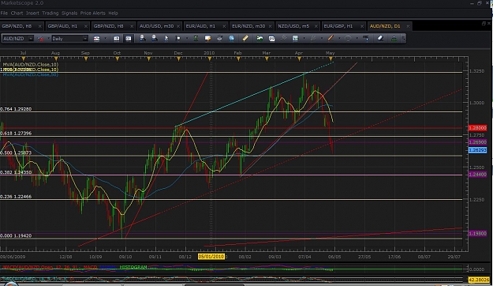Click the grayed pin toolbar icon
Image resolution: width=493 pixels, height=286 pixels.
pyautogui.click(x=284, y=39)
